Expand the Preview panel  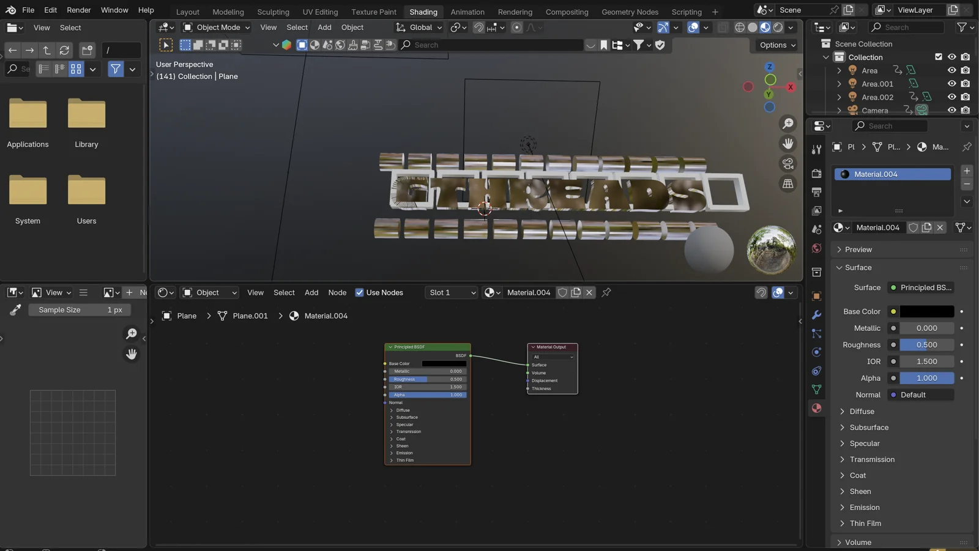click(839, 250)
